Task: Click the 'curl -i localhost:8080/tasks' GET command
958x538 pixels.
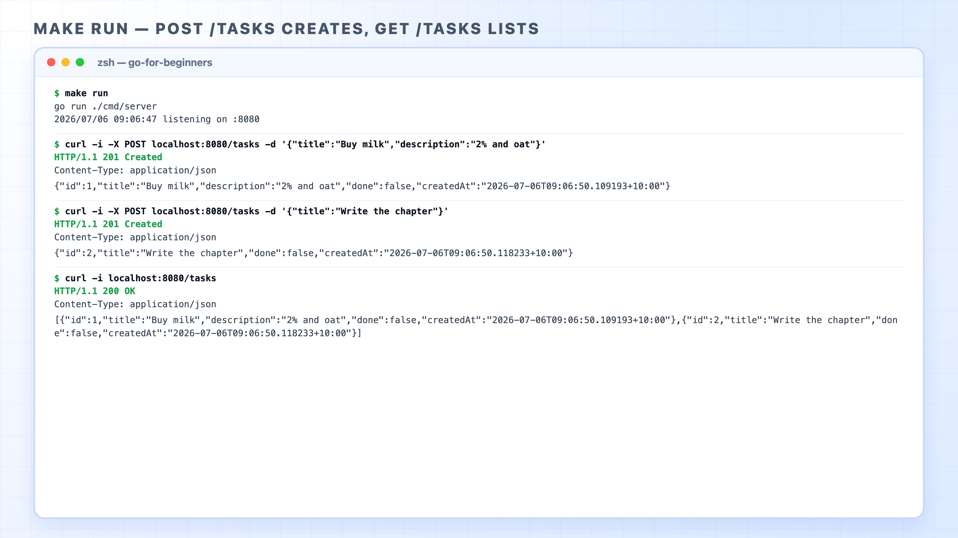Action: (135, 278)
